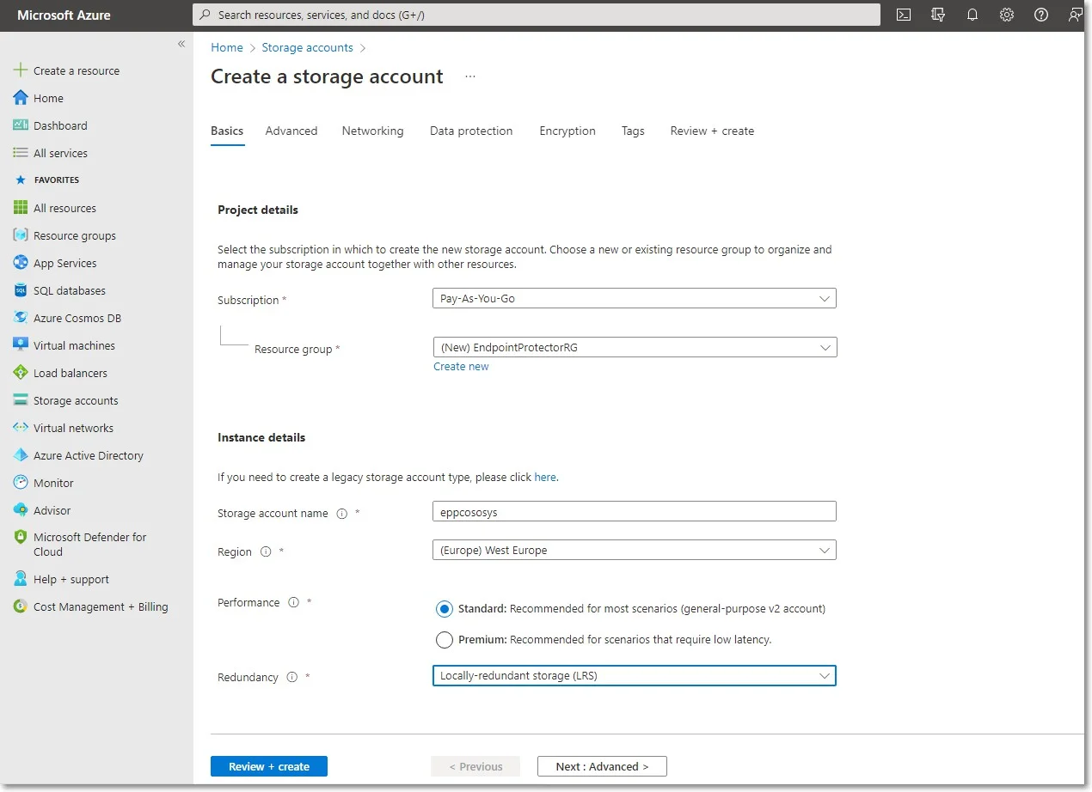Open Cloud Shell icon in top bar
Image resolution: width=1092 pixels, height=792 pixels.
coord(904,15)
